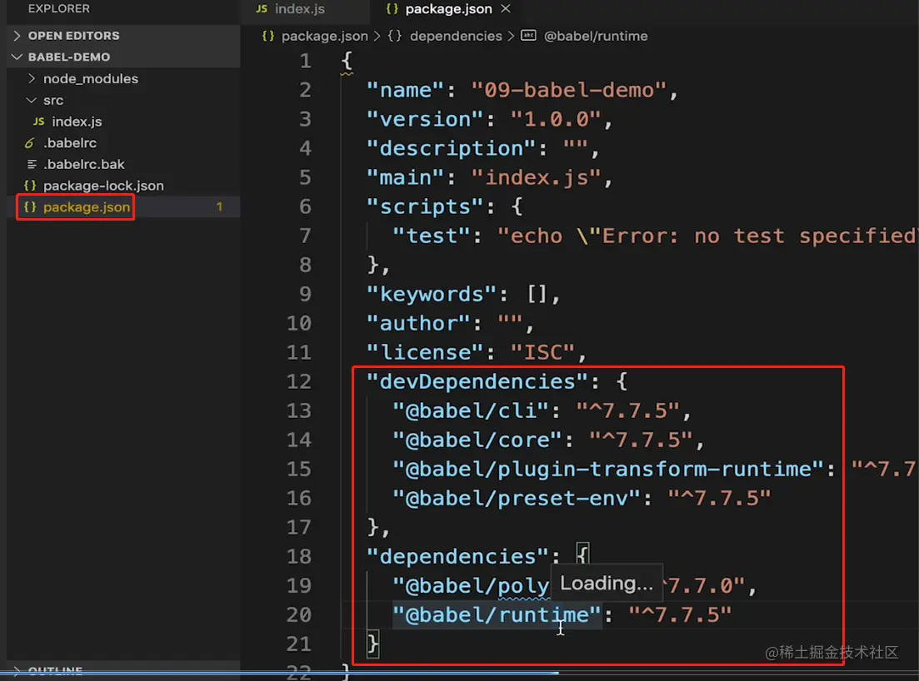The image size is (919, 681).
Task: Click the "license" key on line 11
Action: 425,352
